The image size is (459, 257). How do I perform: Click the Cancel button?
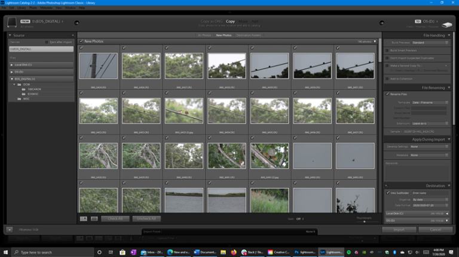435,230
